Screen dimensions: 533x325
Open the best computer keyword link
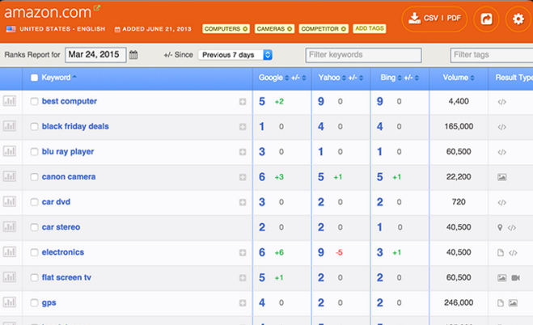pyautogui.click(x=70, y=101)
